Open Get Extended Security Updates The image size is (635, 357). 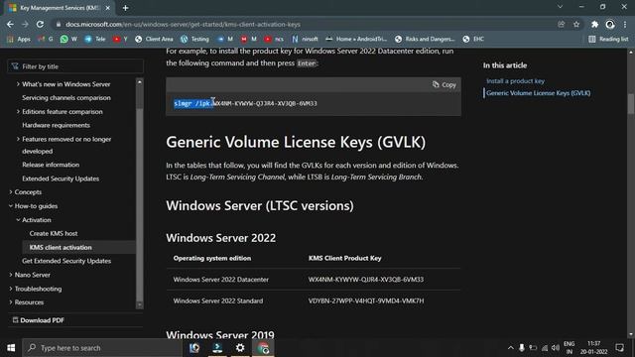pos(66,261)
